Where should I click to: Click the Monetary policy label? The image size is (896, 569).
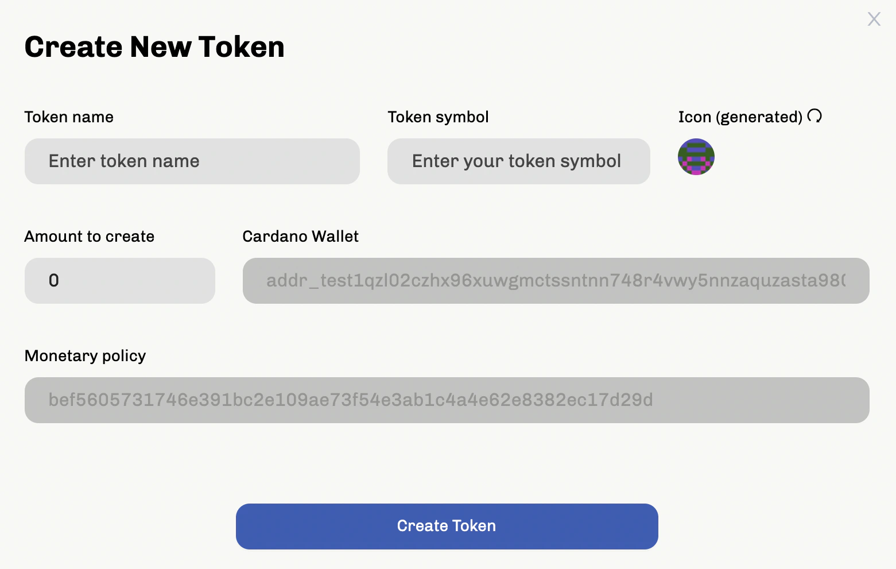(86, 356)
